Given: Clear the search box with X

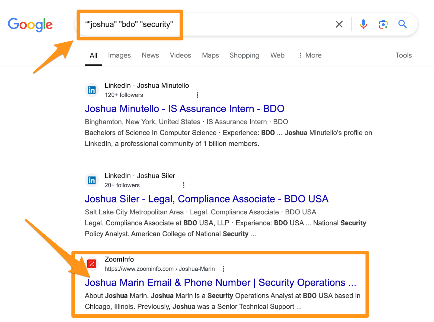Looking at the screenshot, I should pyautogui.click(x=339, y=24).
